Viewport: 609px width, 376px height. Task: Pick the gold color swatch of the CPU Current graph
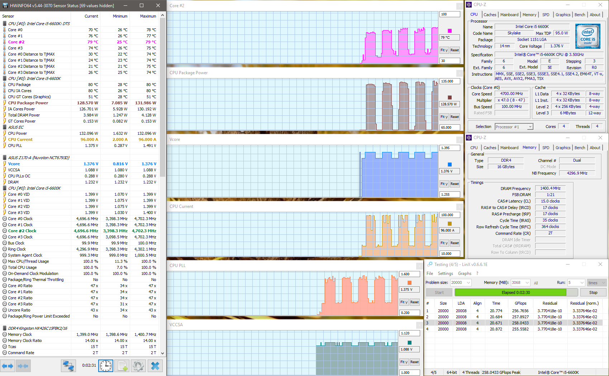tap(450, 224)
